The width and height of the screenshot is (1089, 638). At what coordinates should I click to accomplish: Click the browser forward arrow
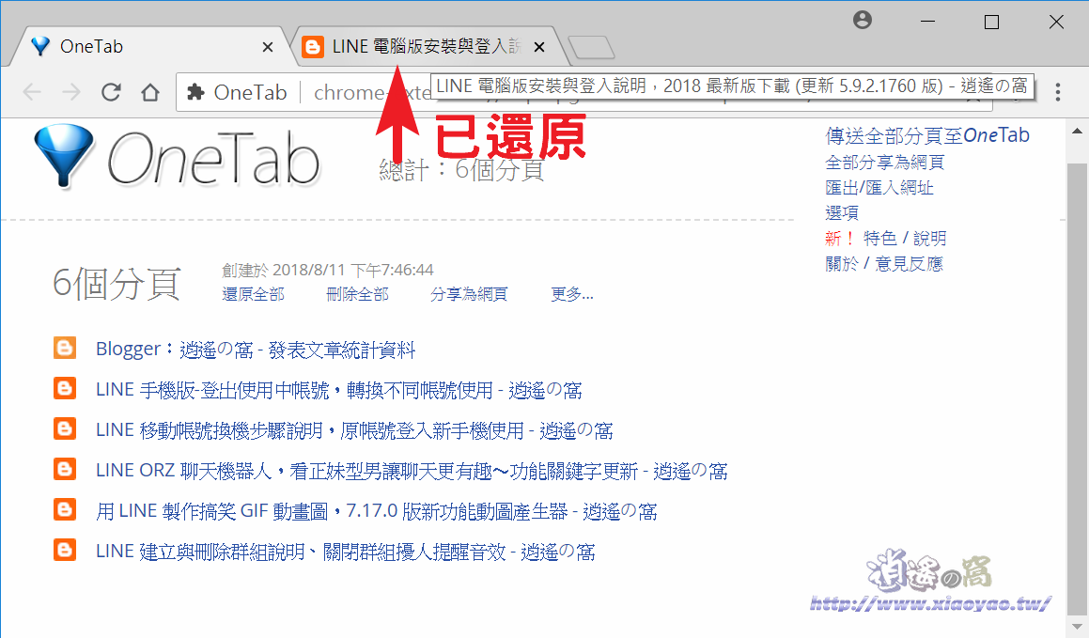pyautogui.click(x=70, y=92)
